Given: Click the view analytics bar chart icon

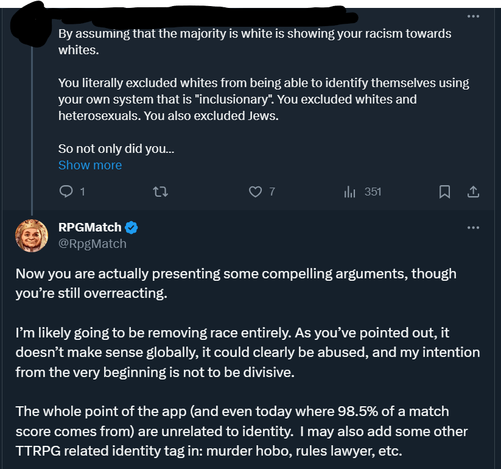Looking at the screenshot, I should pyautogui.click(x=350, y=192).
